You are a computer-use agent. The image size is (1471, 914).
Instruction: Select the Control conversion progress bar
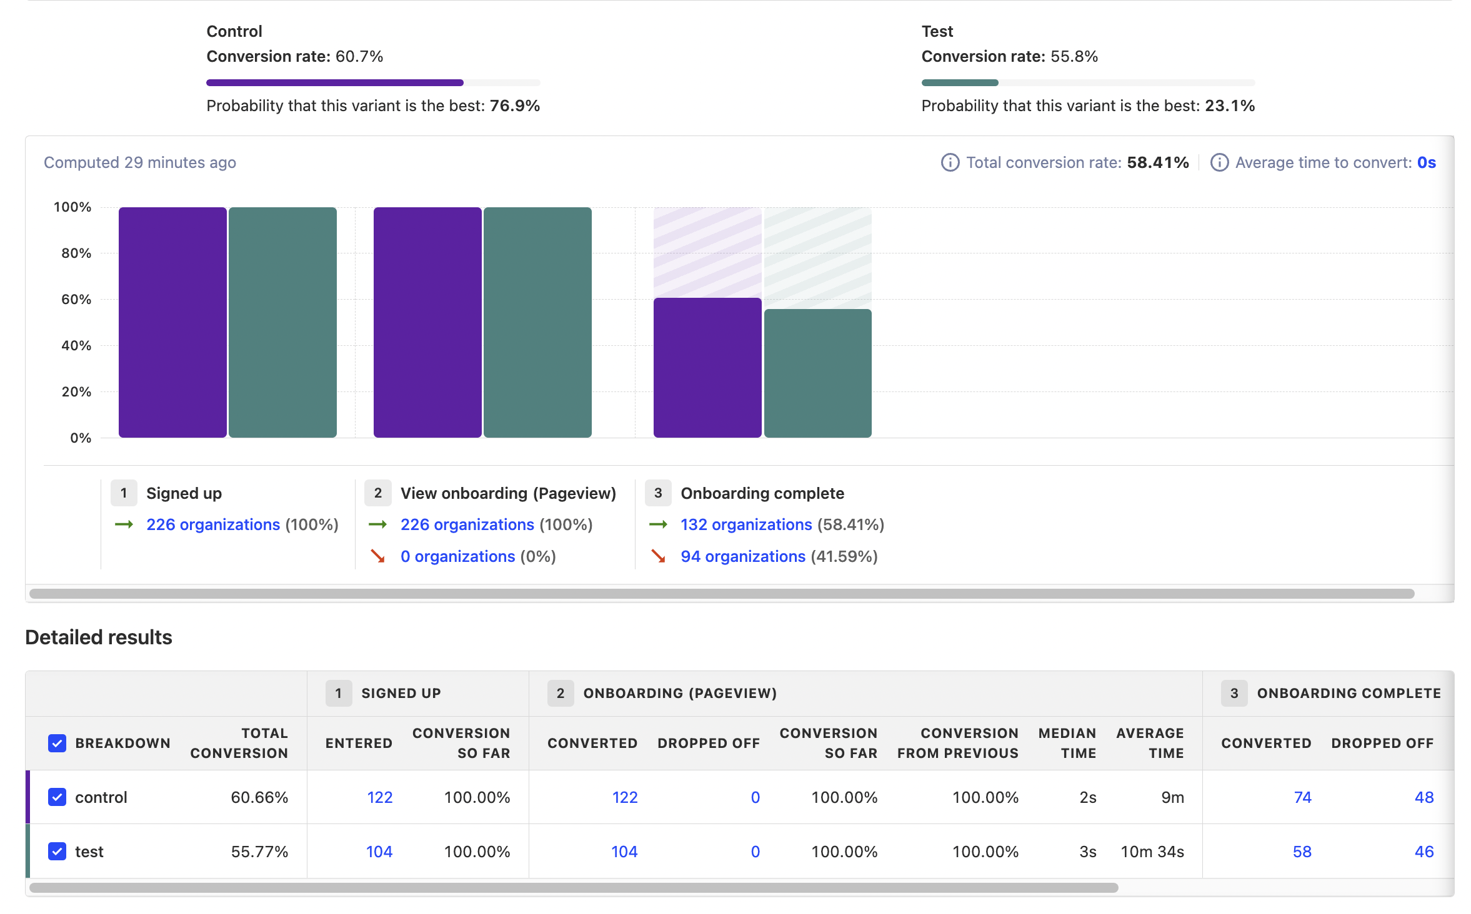point(373,82)
